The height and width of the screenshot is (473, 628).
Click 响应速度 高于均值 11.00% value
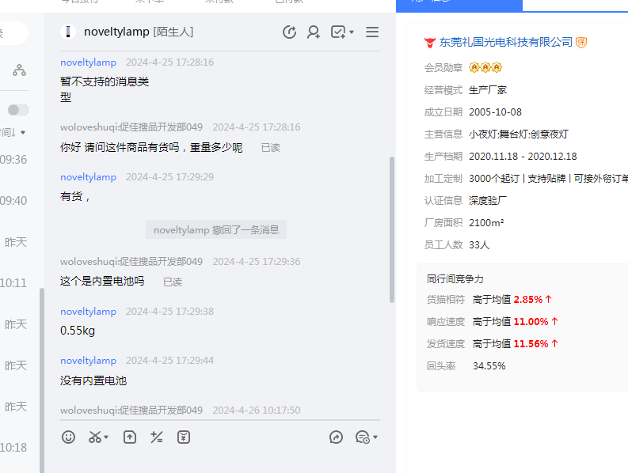515,321
